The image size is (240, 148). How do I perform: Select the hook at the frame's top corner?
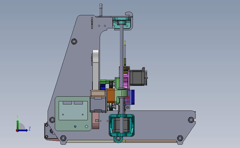point(129,14)
